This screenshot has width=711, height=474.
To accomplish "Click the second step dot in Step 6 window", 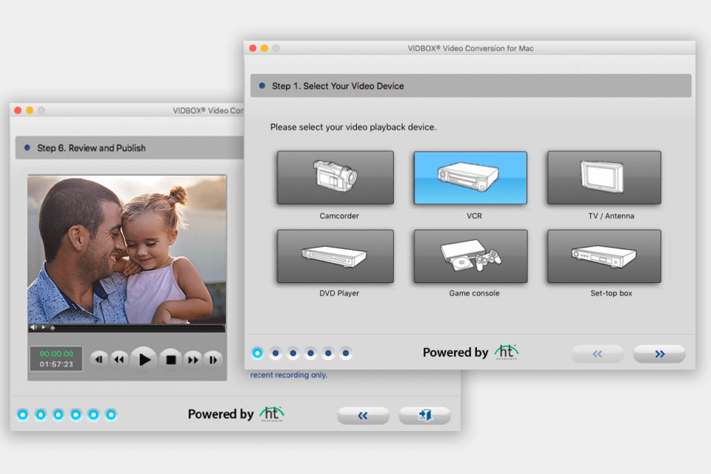I will pyautogui.click(x=40, y=414).
